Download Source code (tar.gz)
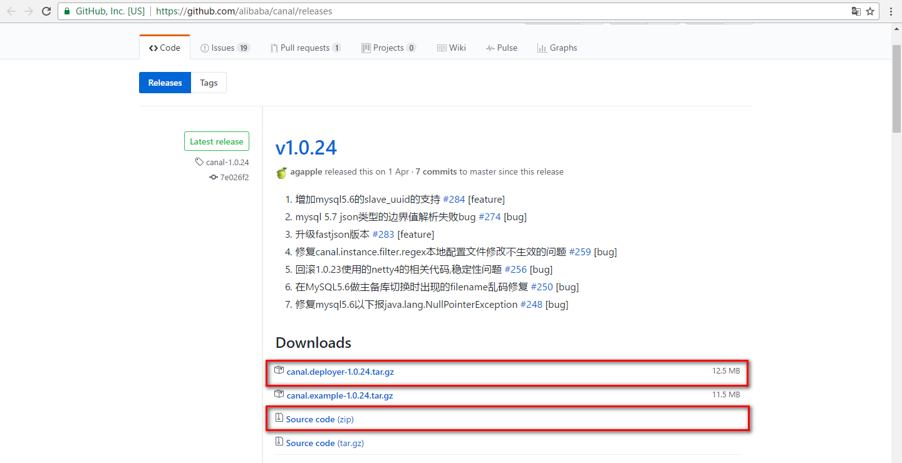 click(325, 443)
